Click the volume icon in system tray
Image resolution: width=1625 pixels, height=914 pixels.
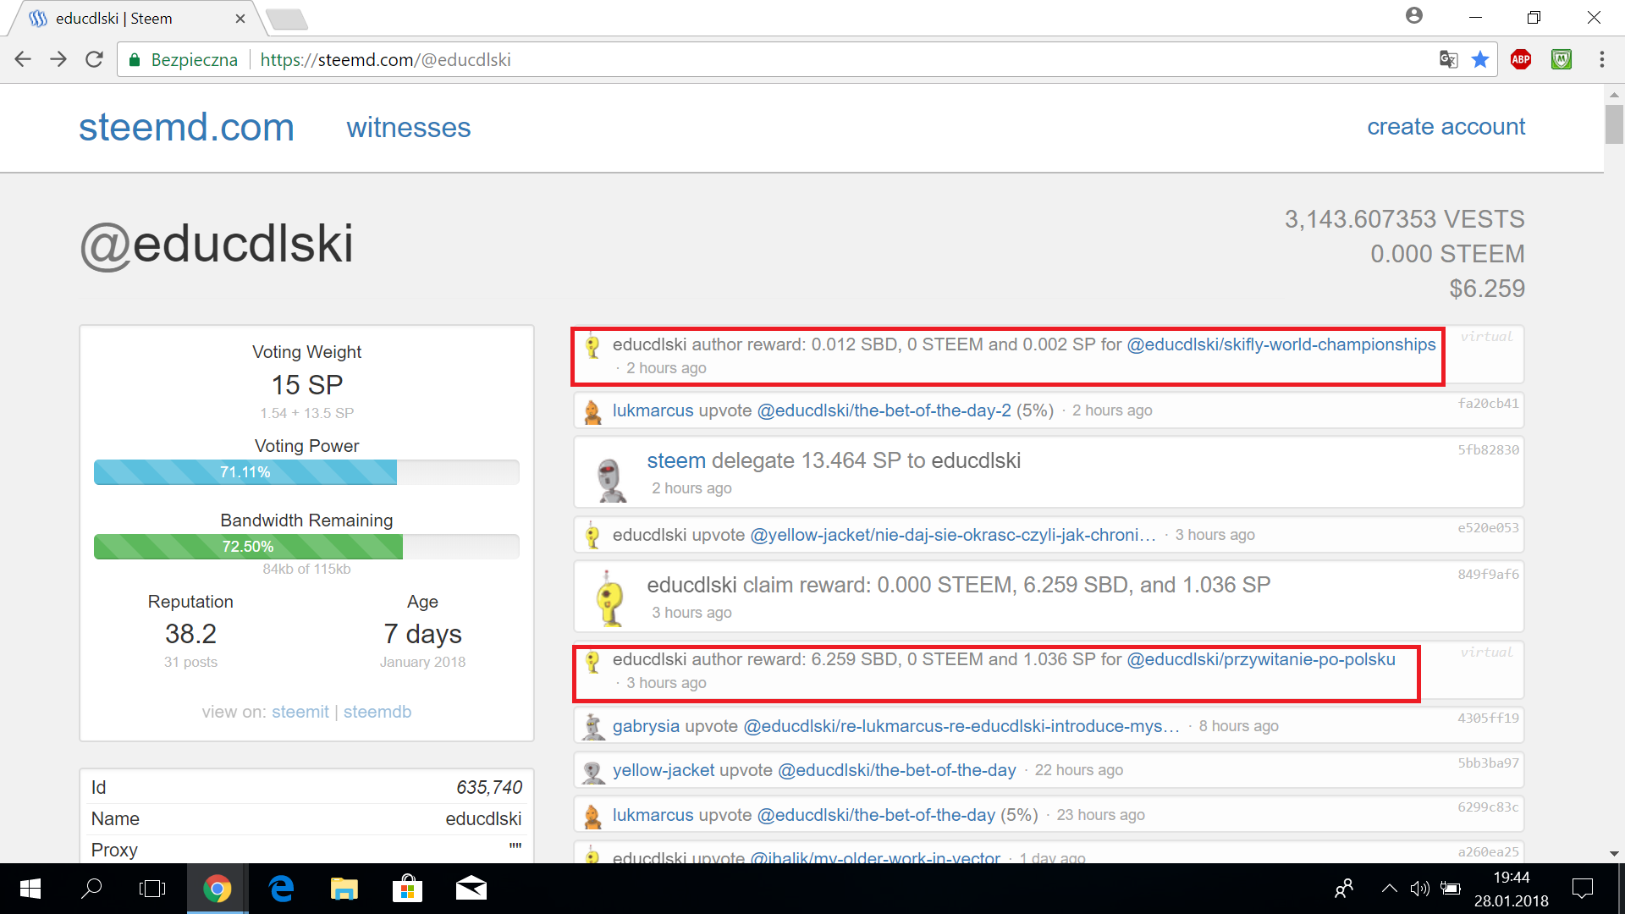(x=1419, y=889)
